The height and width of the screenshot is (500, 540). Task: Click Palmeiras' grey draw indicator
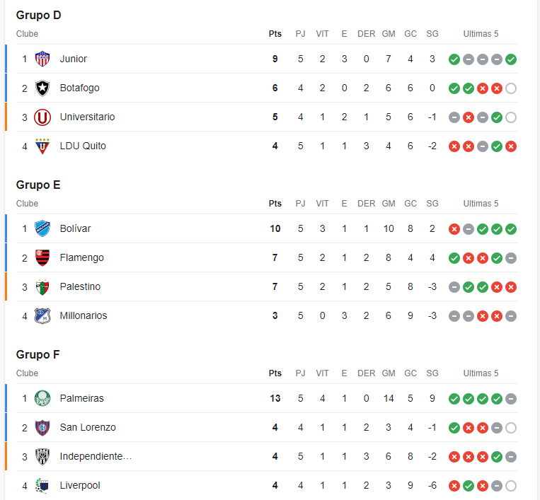coord(511,399)
